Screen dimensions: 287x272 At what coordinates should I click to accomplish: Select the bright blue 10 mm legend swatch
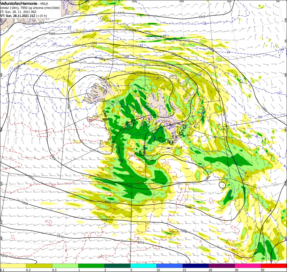[170, 266]
